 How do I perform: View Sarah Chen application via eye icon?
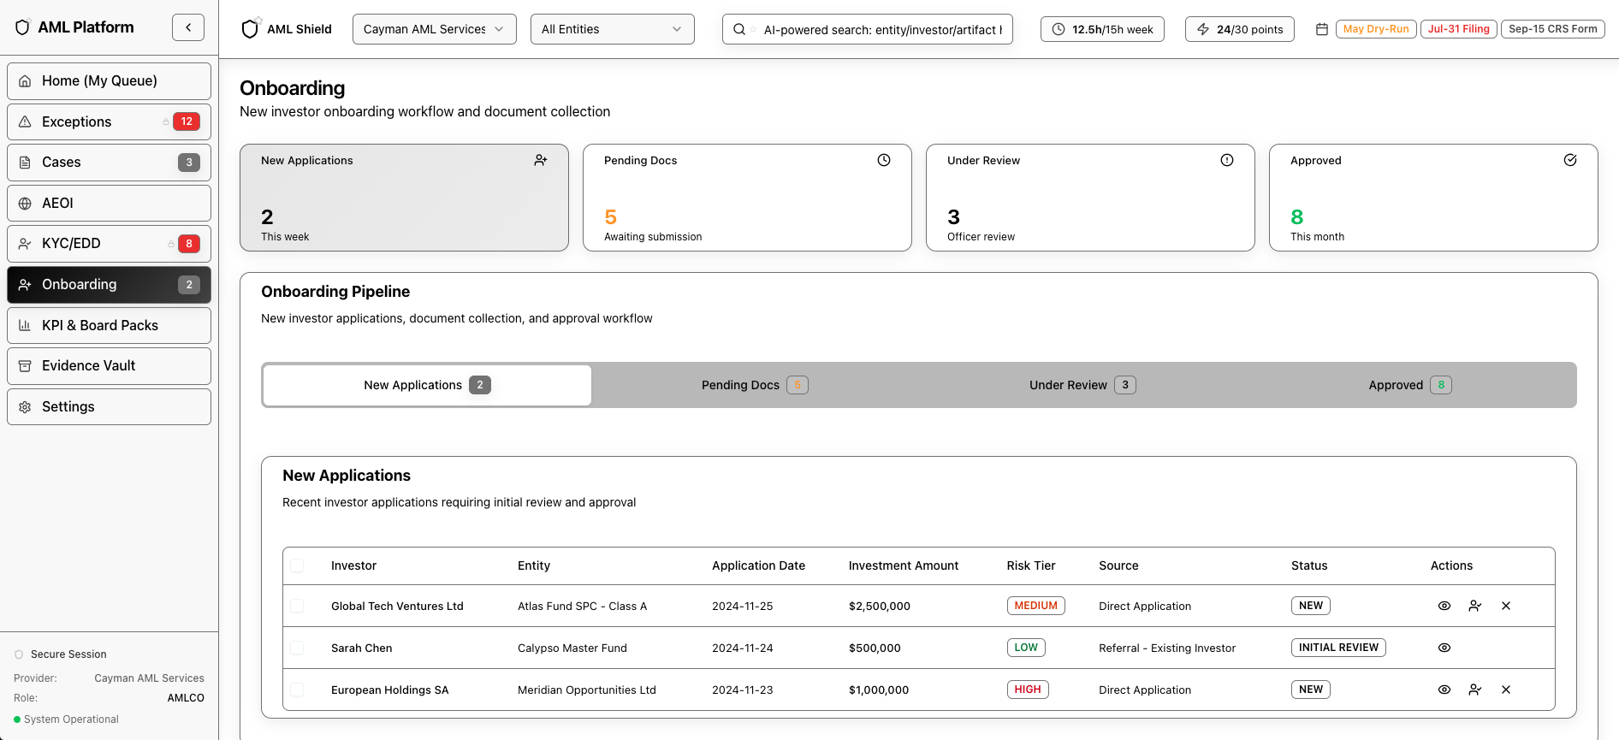(x=1444, y=648)
